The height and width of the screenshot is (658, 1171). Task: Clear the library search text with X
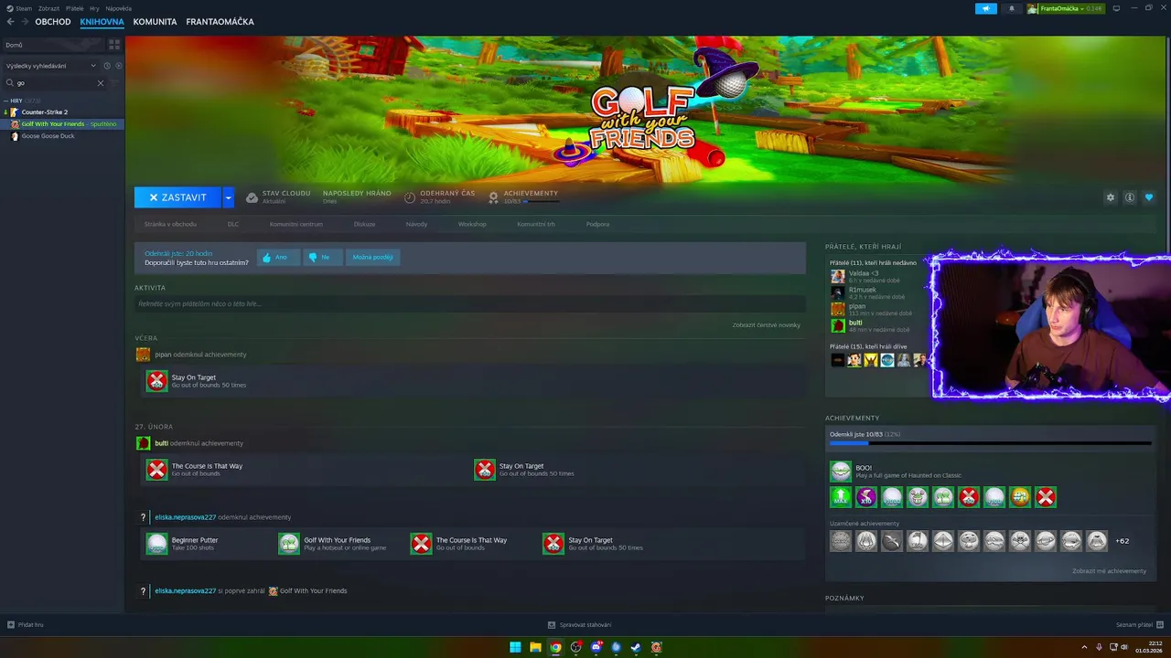101,83
